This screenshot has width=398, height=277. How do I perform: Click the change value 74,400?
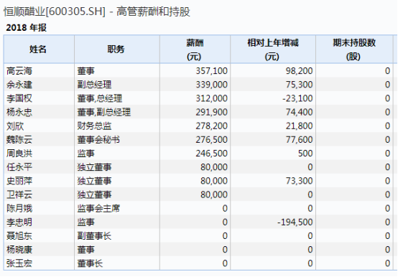coord(300,112)
